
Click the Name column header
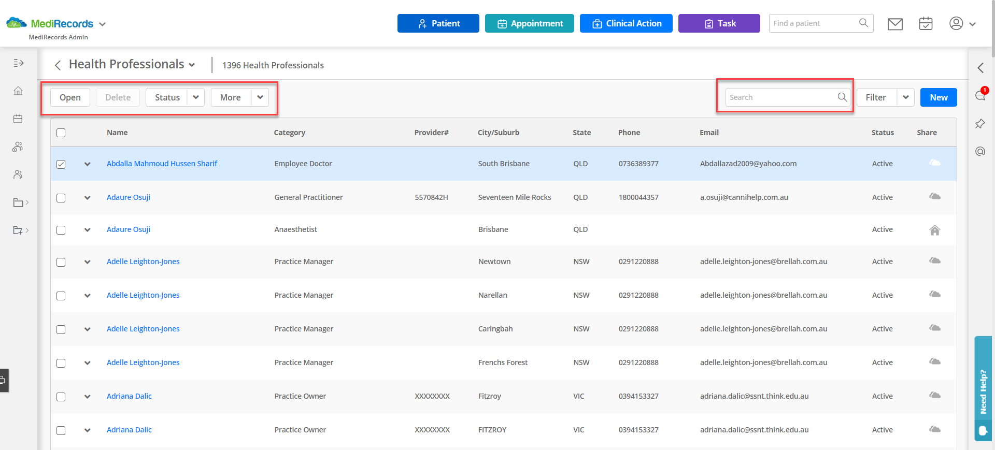point(117,133)
